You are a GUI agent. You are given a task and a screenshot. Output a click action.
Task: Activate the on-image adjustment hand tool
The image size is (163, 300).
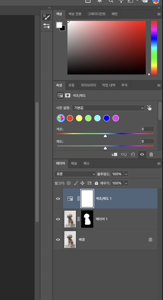(149, 108)
